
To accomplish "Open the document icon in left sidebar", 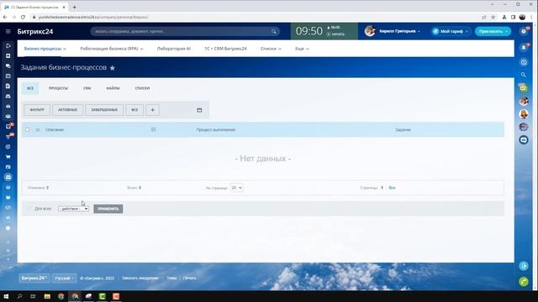I will pos(8,86).
